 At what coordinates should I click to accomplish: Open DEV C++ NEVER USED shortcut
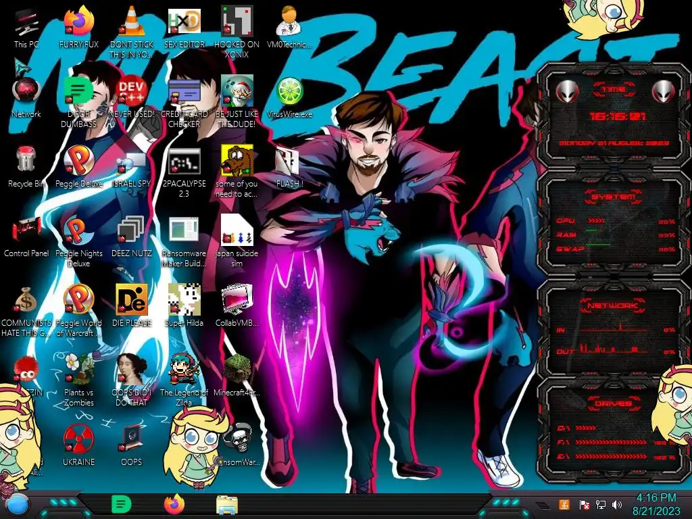(x=132, y=91)
